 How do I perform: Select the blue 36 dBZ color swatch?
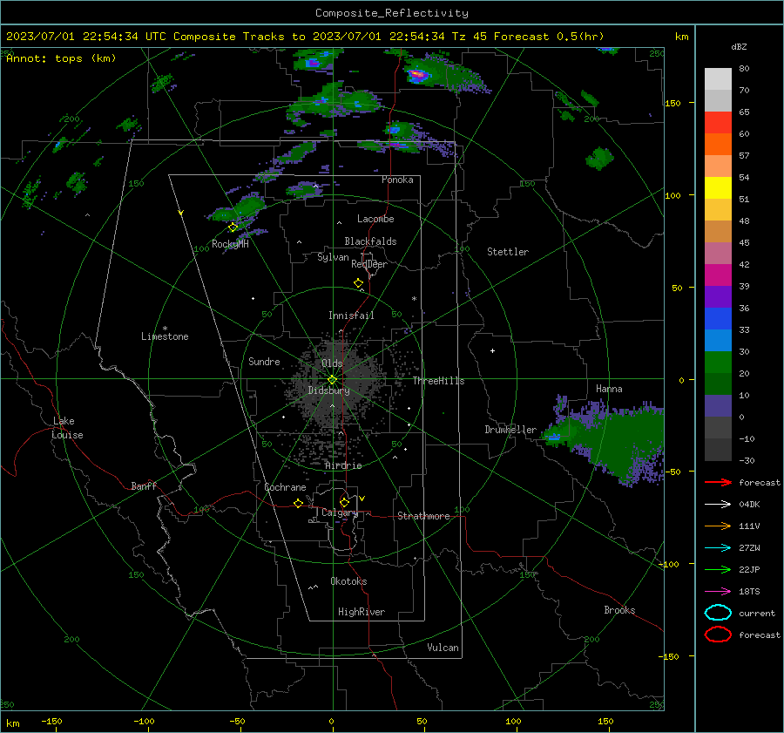click(x=718, y=318)
